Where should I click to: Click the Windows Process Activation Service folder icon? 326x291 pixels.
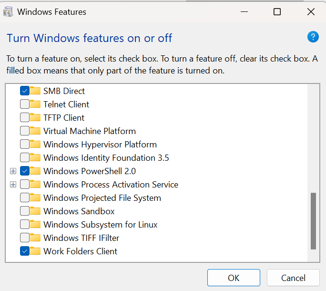35,184
